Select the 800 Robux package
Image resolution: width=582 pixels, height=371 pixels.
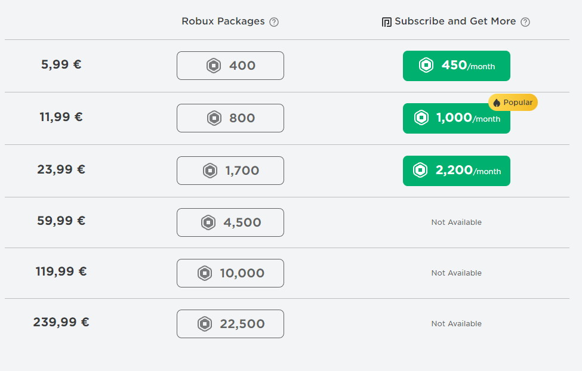(230, 118)
